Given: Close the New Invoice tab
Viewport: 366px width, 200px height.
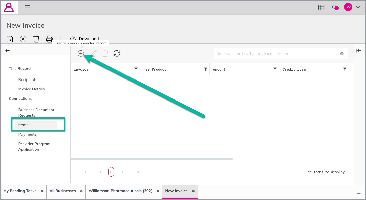Looking at the screenshot, I should pos(193,191).
